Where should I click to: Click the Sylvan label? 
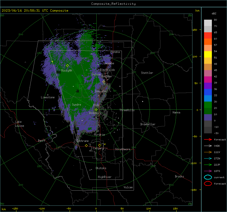[x=96, y=74]
